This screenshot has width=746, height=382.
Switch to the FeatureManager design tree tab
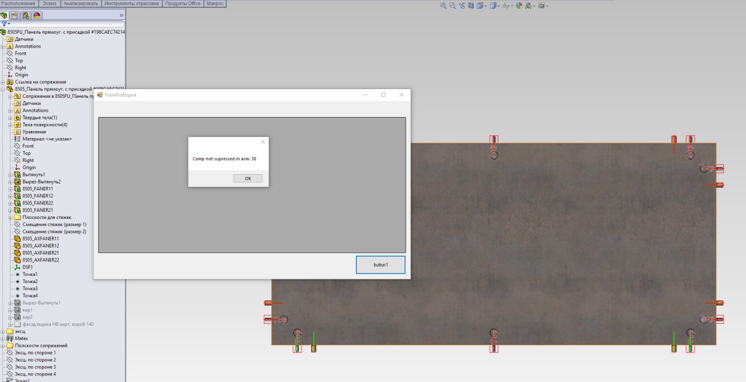click(5, 15)
